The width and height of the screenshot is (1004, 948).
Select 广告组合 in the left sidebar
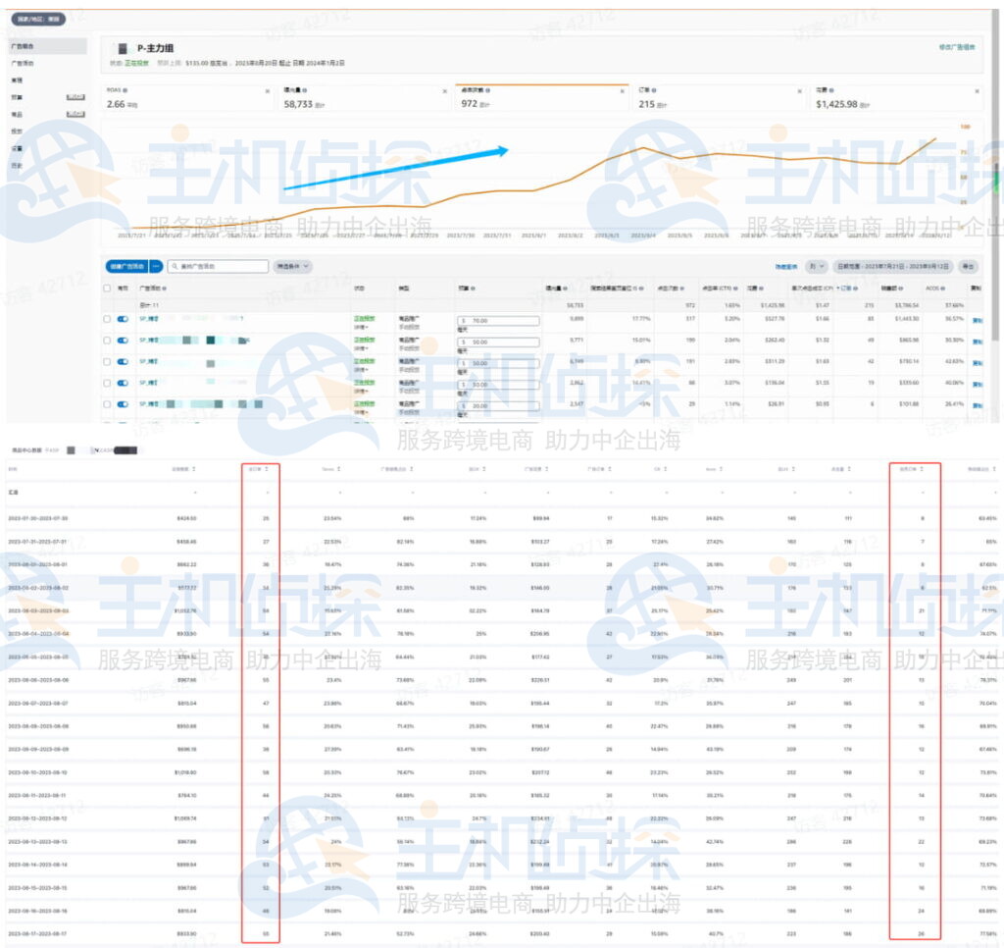coord(19,46)
